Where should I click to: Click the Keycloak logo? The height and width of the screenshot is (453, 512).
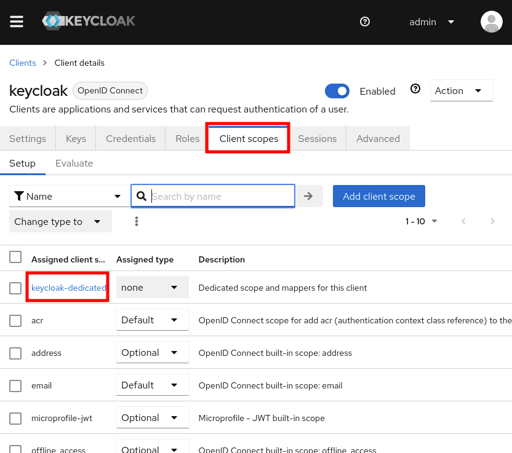click(x=89, y=21)
